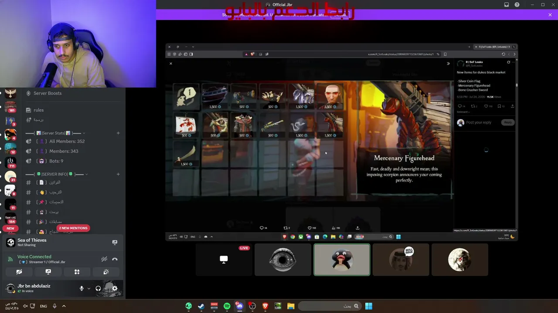Viewport: 558px width, 313px height.
Task: Mute the microphone in the user panel
Action: click(81, 288)
